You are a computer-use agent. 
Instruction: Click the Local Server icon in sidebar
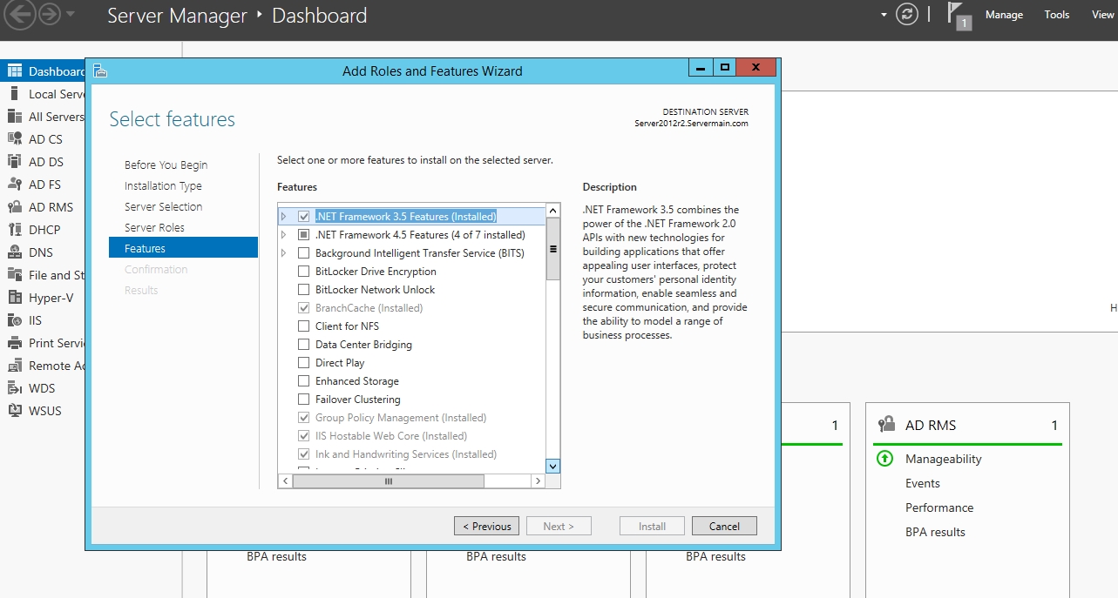(15, 94)
